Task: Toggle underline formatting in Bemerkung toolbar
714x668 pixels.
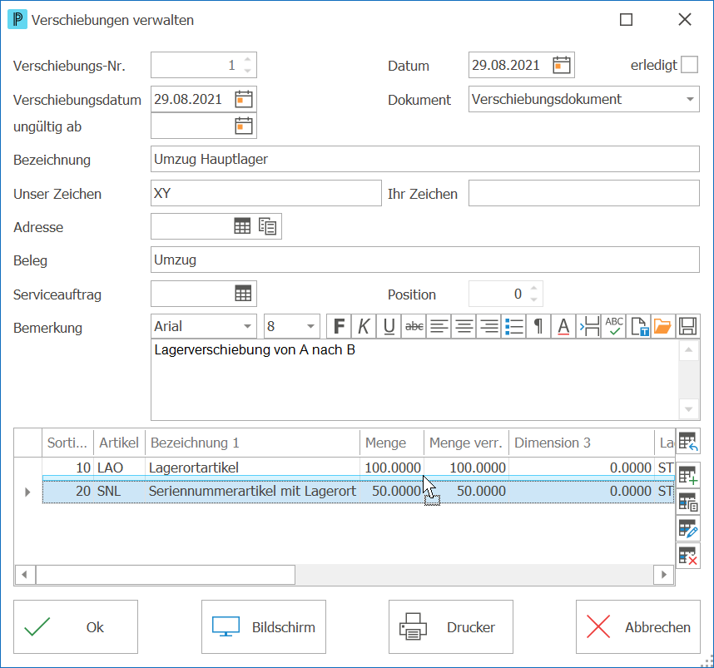Action: pyautogui.click(x=389, y=326)
